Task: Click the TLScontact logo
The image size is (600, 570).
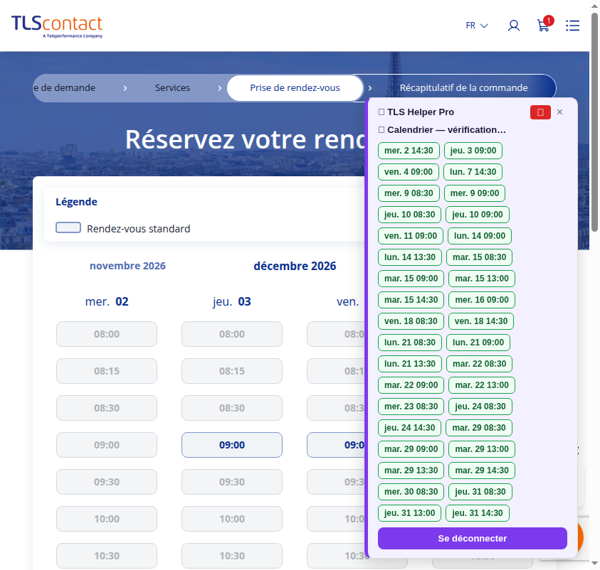Action: pos(57,26)
